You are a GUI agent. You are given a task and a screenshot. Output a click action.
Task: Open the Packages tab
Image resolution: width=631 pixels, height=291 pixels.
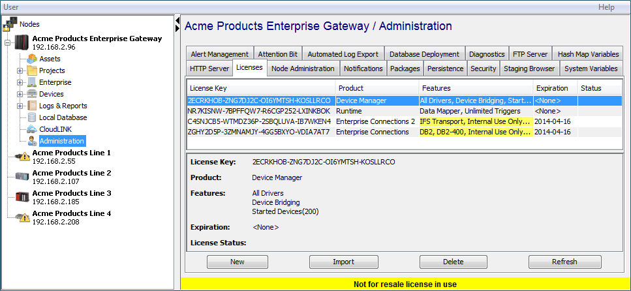[405, 69]
